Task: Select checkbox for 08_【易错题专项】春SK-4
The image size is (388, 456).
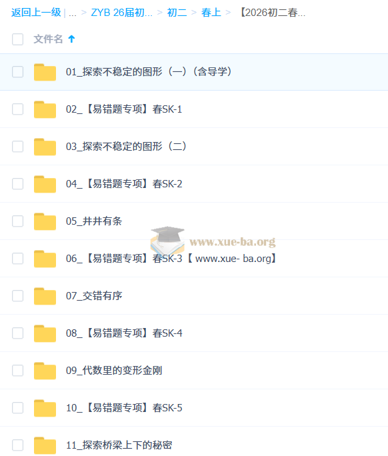Action: pyautogui.click(x=18, y=333)
